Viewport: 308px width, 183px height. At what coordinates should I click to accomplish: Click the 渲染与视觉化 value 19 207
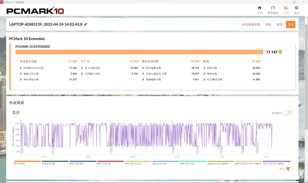tap(195, 74)
